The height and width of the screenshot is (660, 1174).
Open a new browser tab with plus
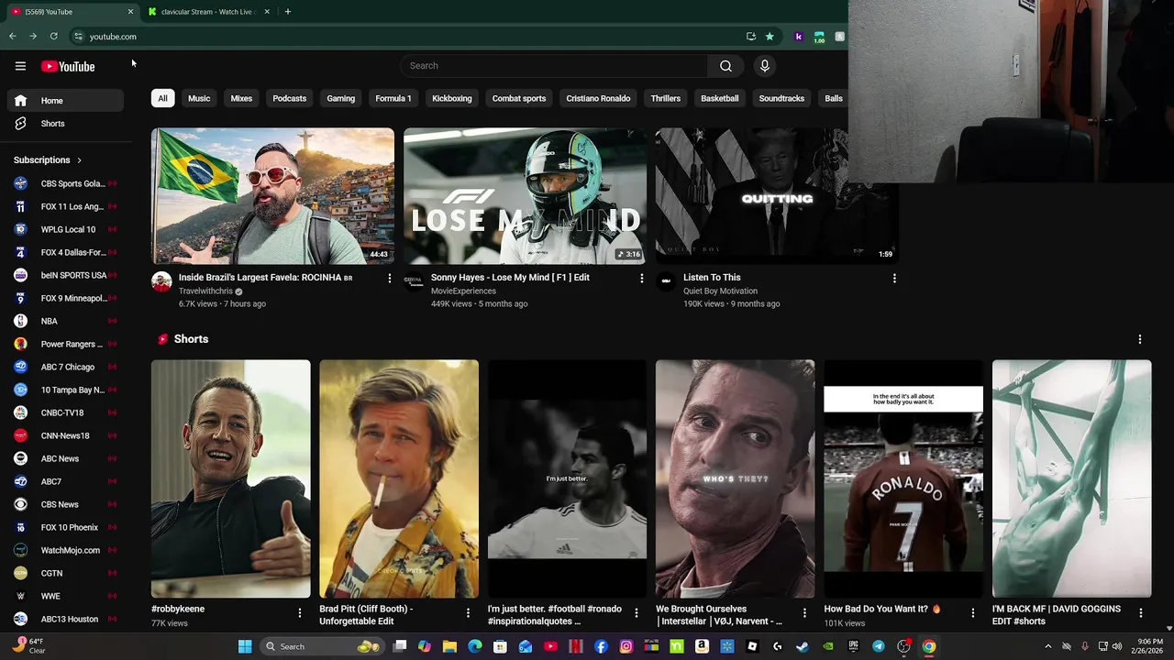point(287,12)
